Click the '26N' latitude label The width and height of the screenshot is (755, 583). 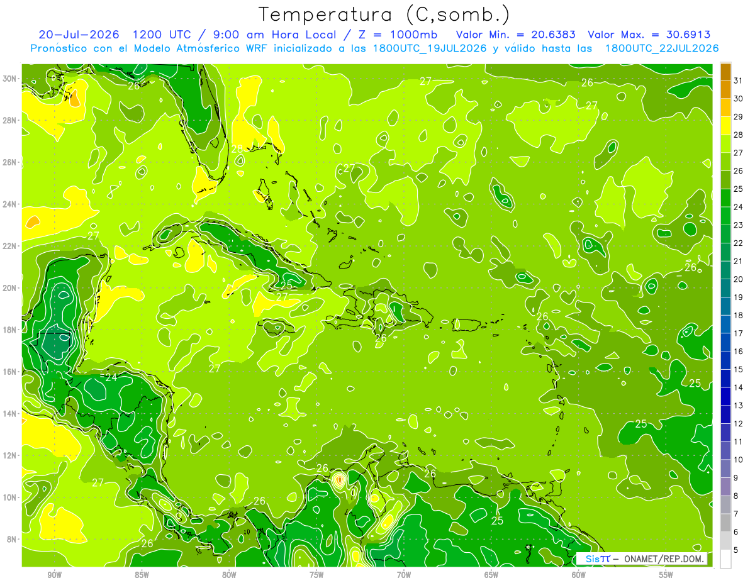10,162
